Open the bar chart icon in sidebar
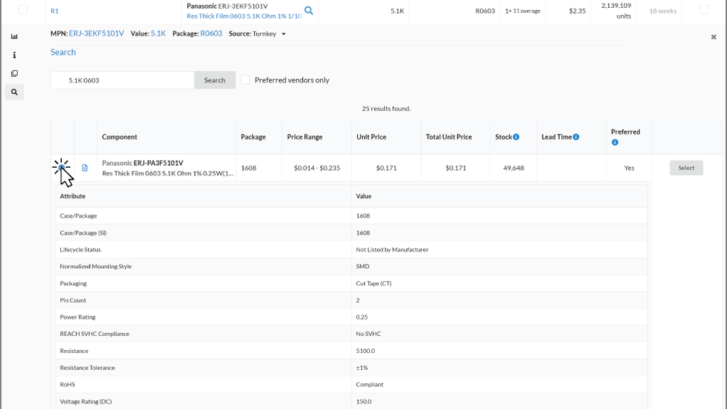727x409 pixels. pos(14,36)
